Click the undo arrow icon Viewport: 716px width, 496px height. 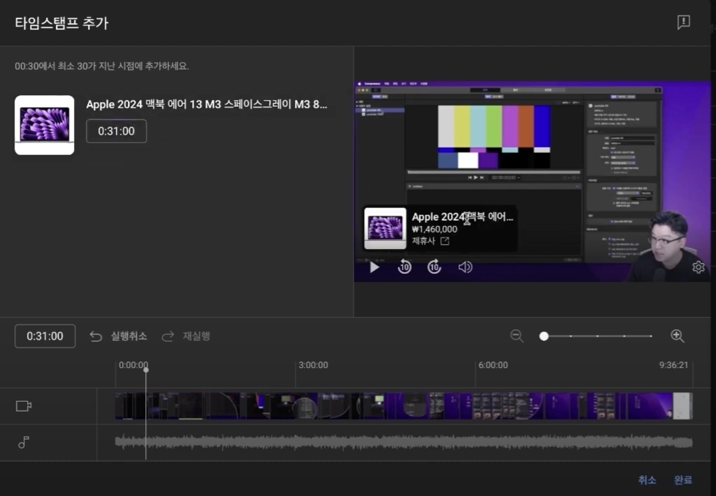[96, 336]
